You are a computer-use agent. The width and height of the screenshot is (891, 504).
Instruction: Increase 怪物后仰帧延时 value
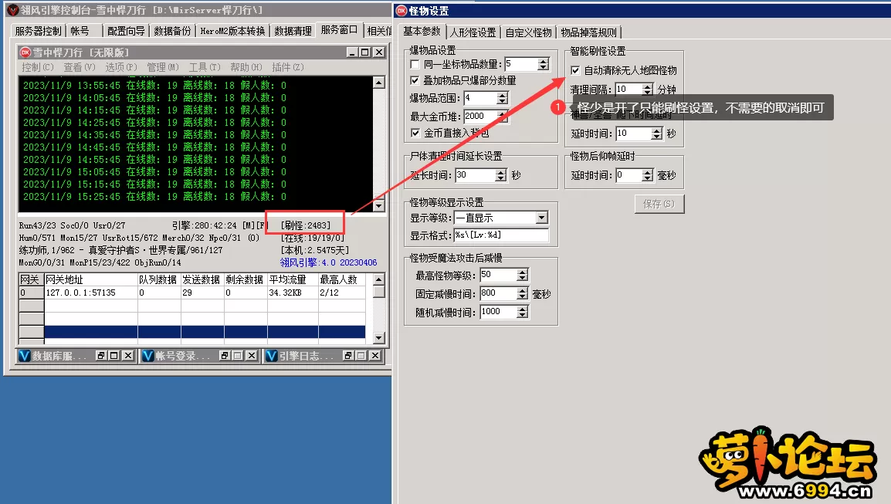pos(648,172)
